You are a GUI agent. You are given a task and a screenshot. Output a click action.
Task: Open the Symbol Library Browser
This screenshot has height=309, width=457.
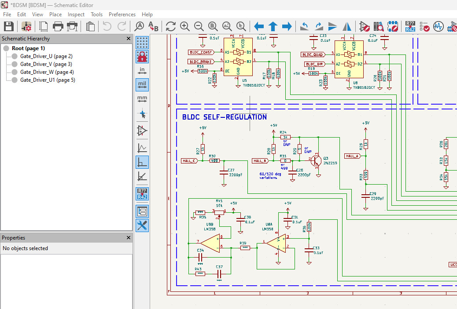tap(379, 26)
